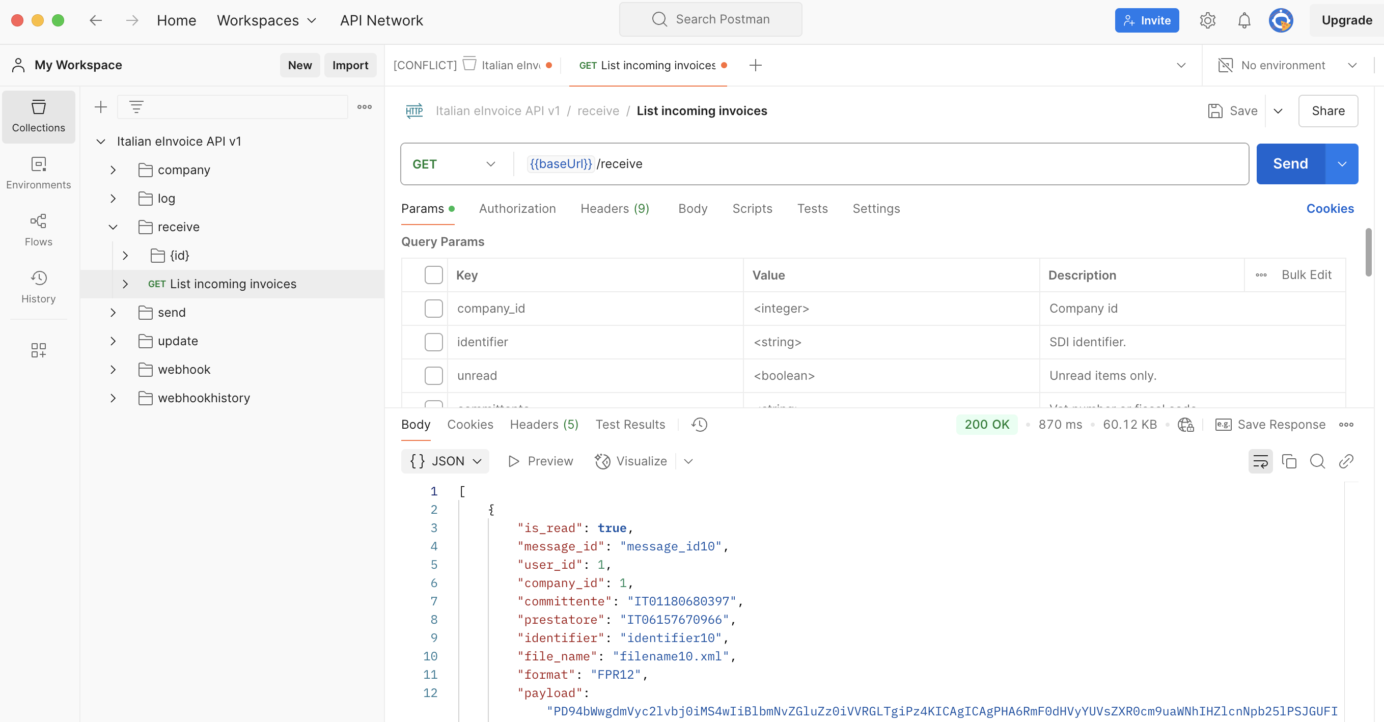Click the Send button
This screenshot has width=1384, height=722.
pyautogui.click(x=1290, y=164)
